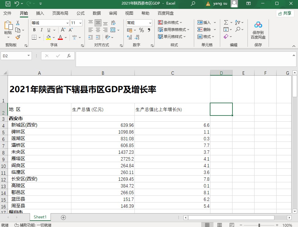Click the yellow fill color swatch

click(48, 37)
